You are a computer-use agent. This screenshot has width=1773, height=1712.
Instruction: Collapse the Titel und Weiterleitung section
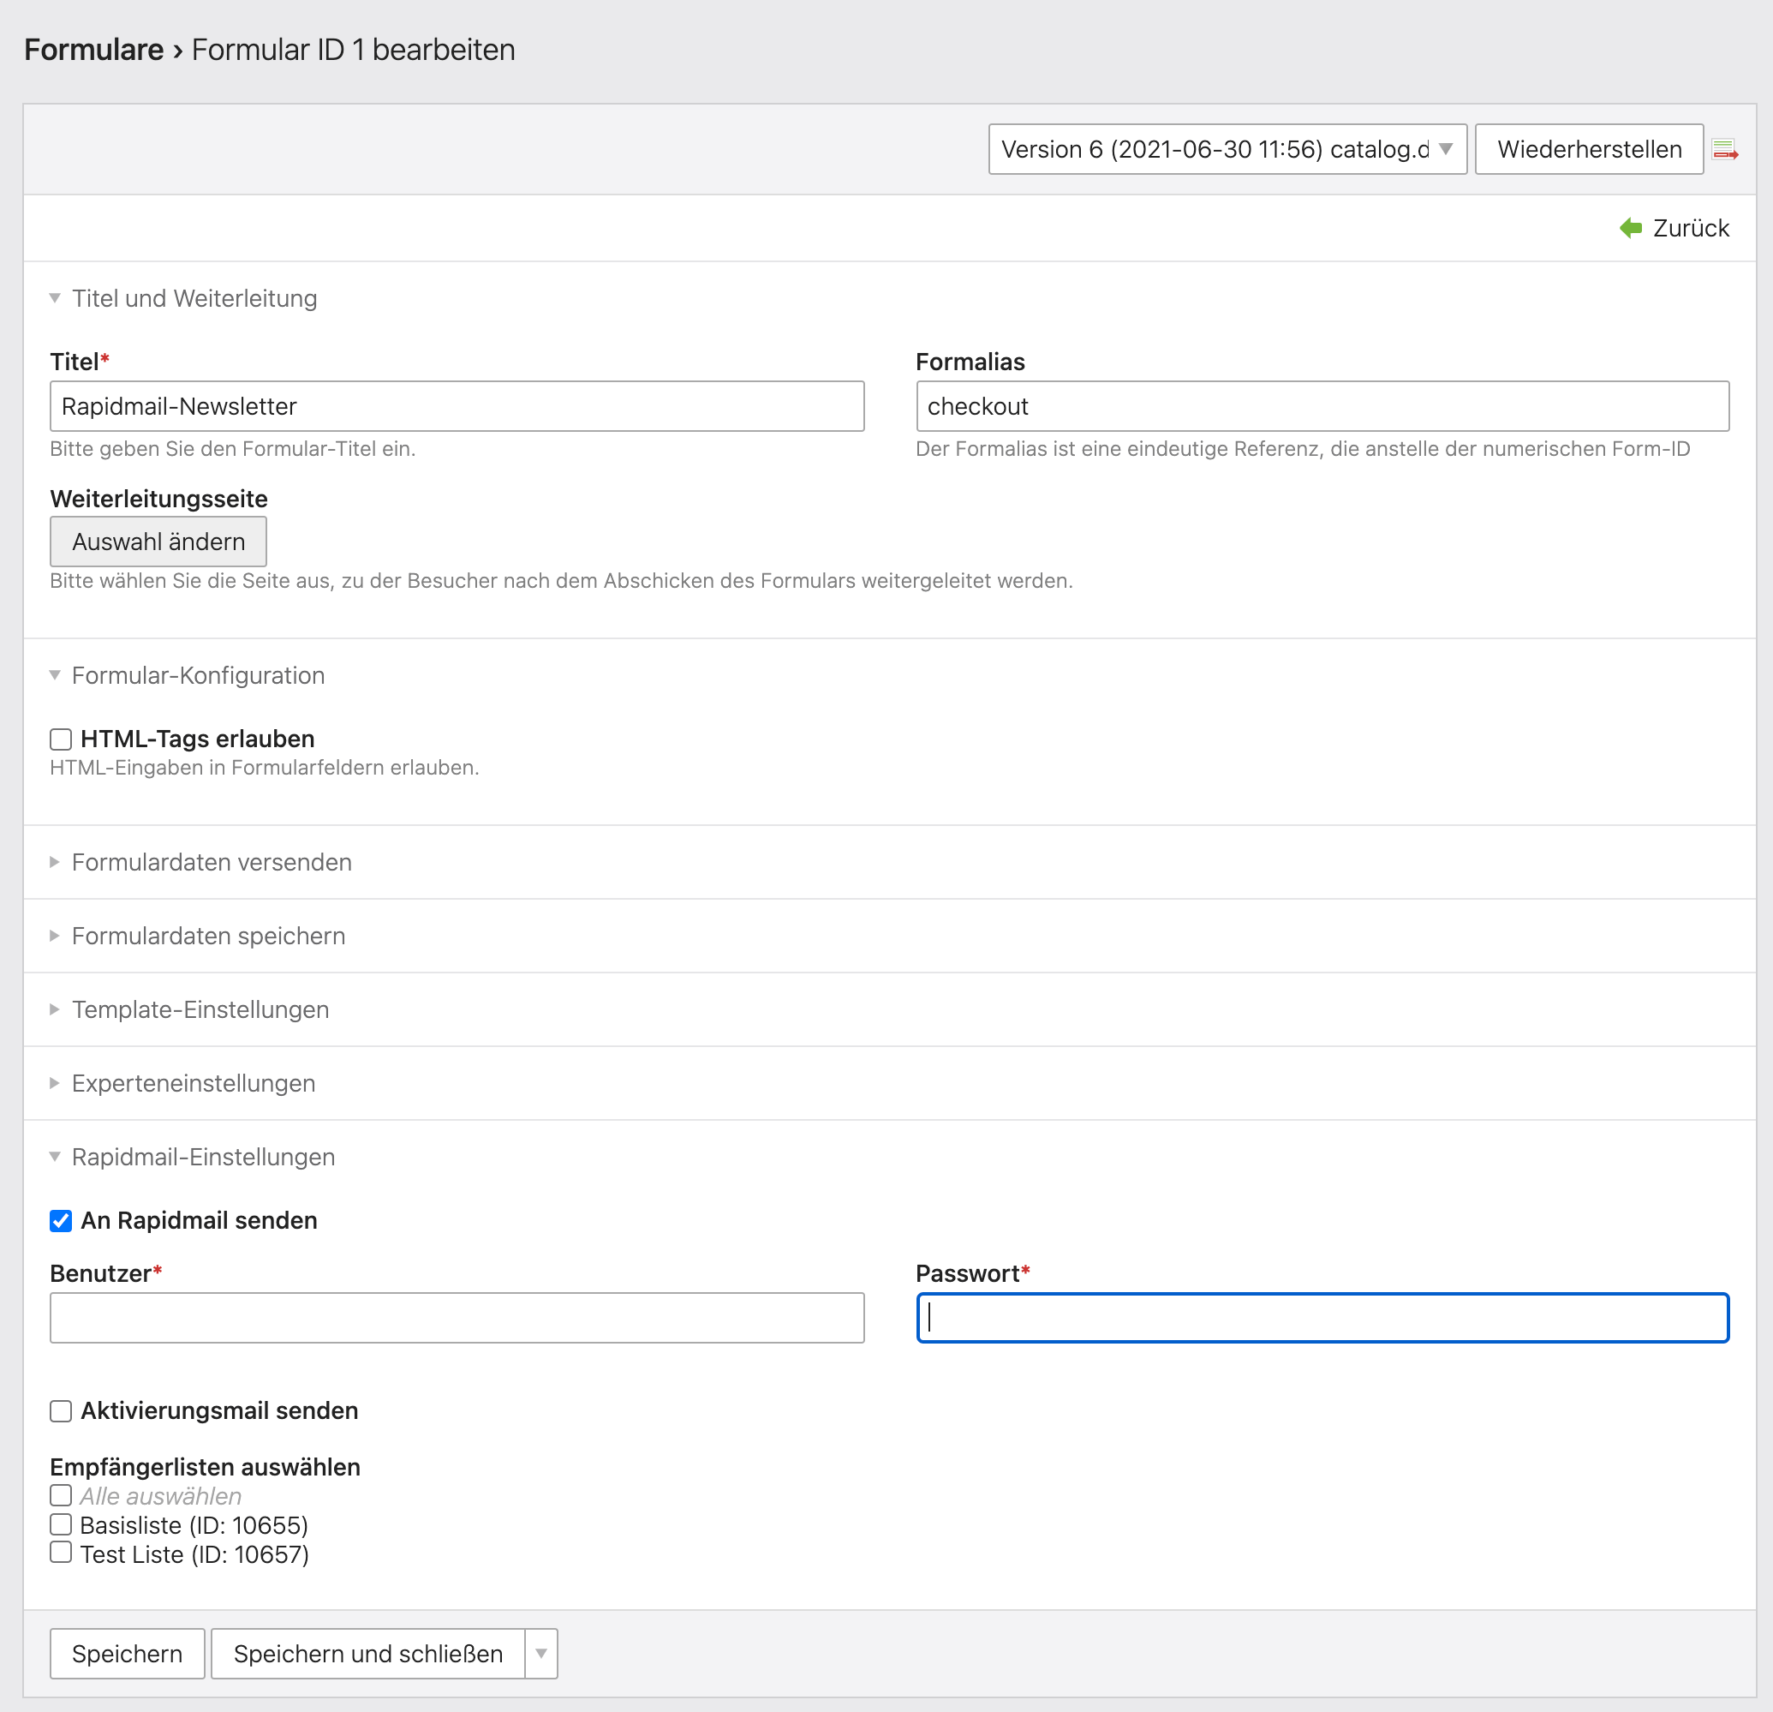194,298
